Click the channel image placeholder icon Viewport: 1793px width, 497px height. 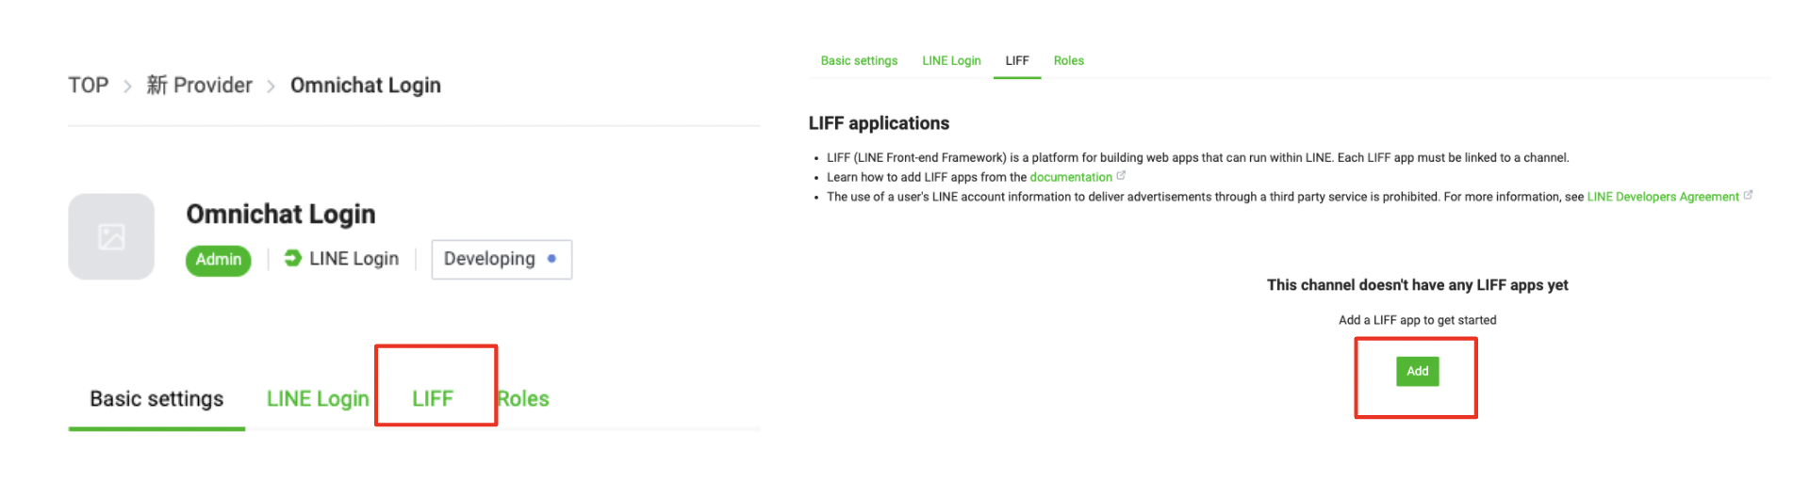pos(111,236)
